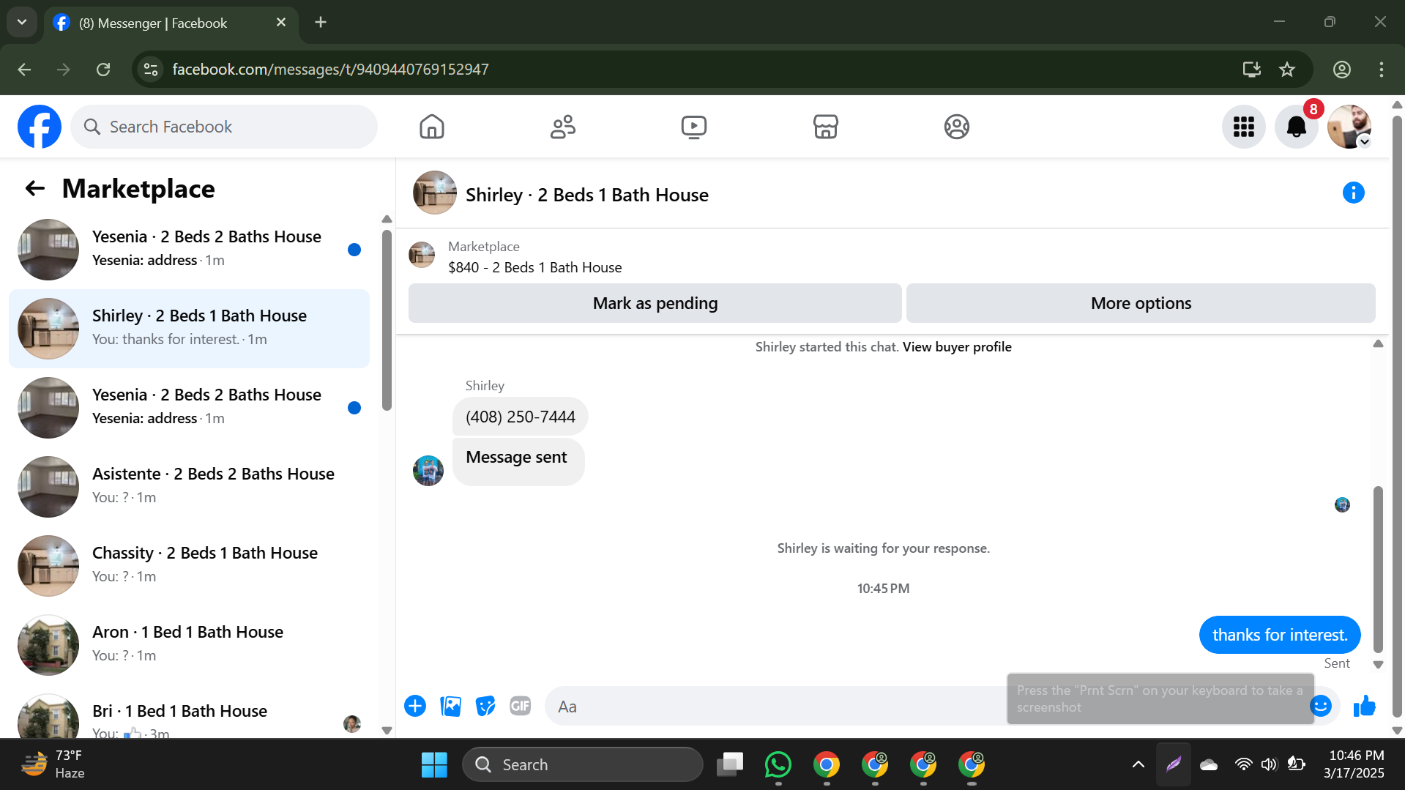Open Chassity 2 Beds 1 Bath House chat

[189, 566]
